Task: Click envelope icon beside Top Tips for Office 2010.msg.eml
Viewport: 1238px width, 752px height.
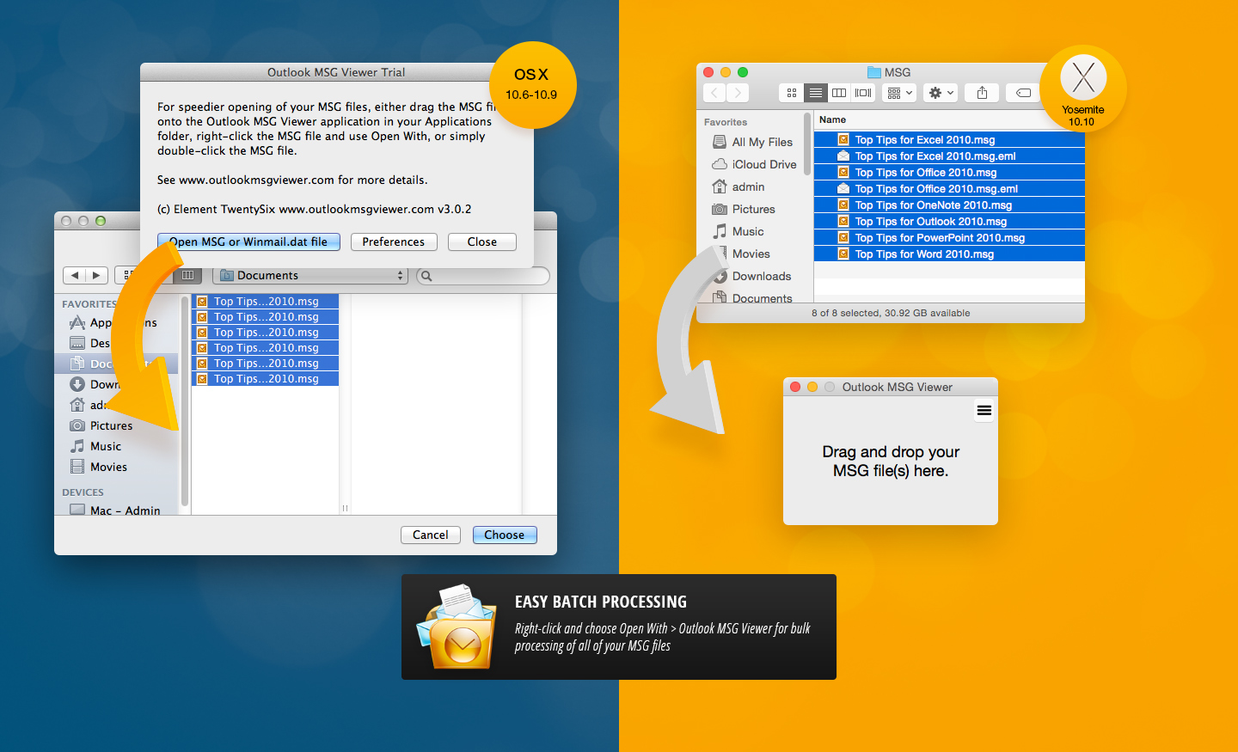Action: coord(843,189)
